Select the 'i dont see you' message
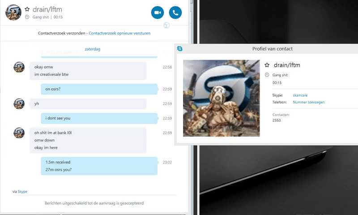 click(99, 118)
